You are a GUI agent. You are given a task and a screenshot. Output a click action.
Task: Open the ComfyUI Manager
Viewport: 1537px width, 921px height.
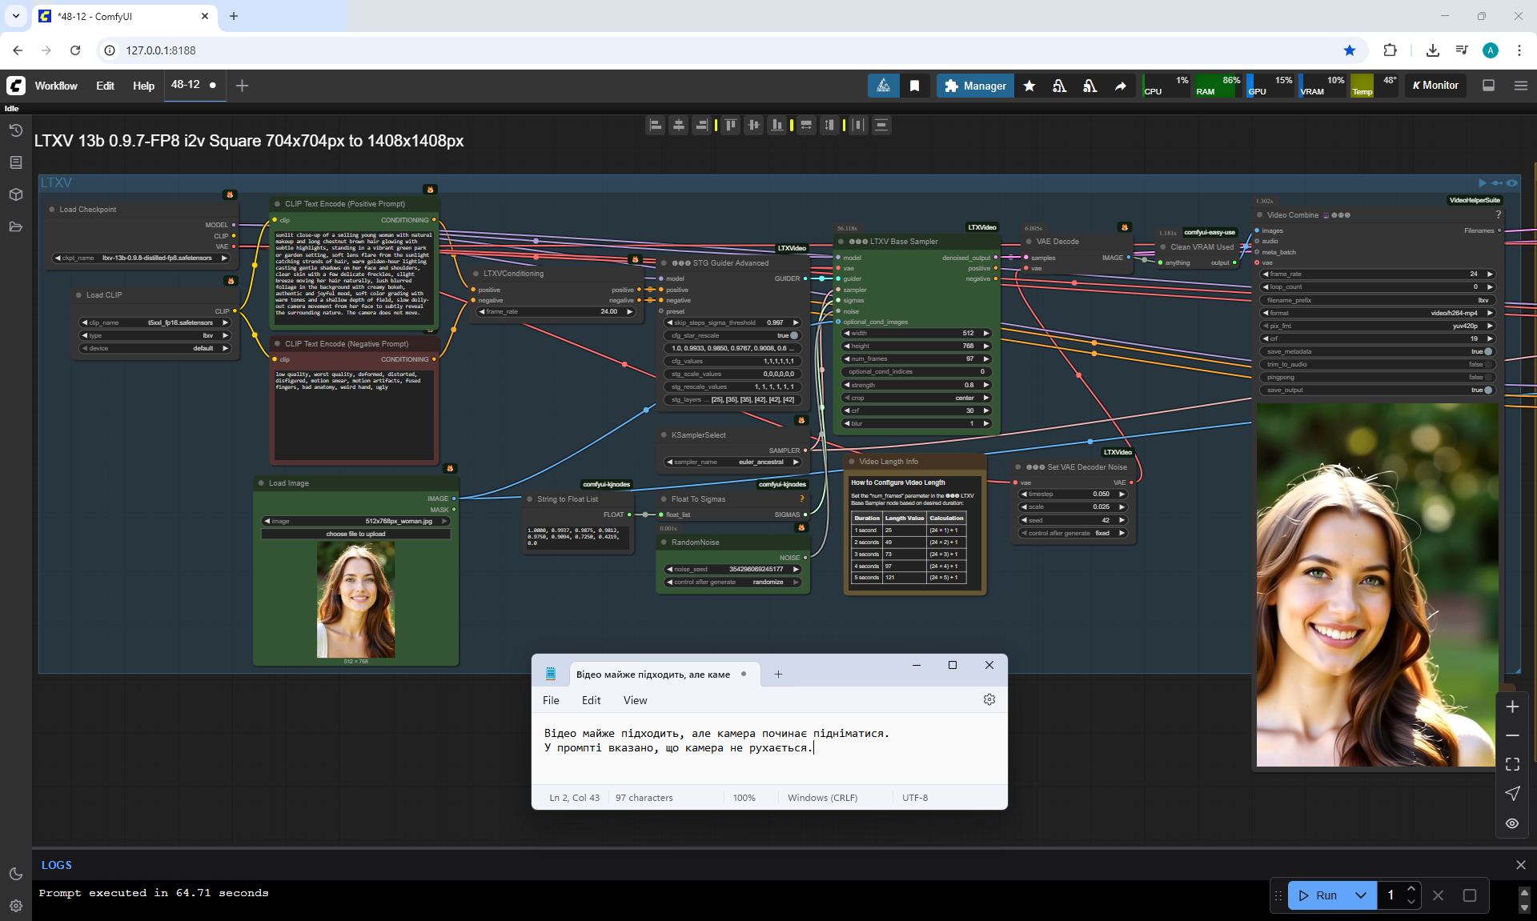975,86
